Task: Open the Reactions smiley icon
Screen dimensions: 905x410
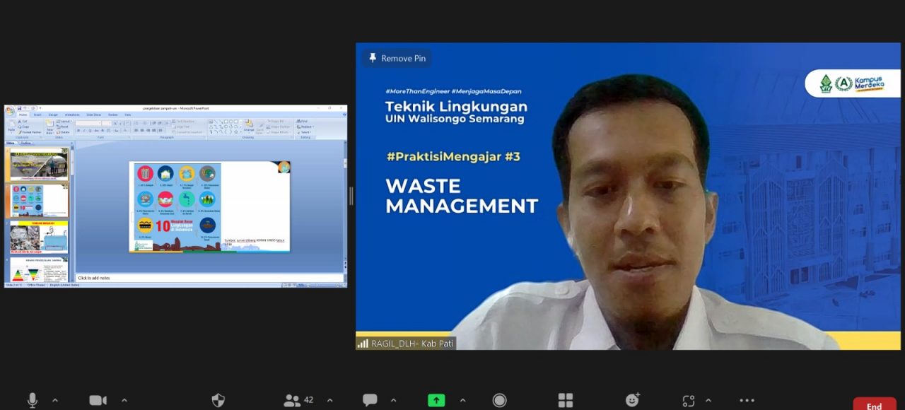Action: tap(632, 401)
